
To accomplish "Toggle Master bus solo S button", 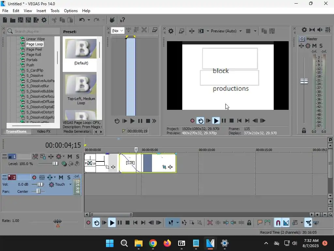I will pos(321,46).
